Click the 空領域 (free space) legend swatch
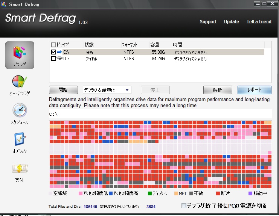The width and height of the screenshot is (279, 216). coord(50,193)
